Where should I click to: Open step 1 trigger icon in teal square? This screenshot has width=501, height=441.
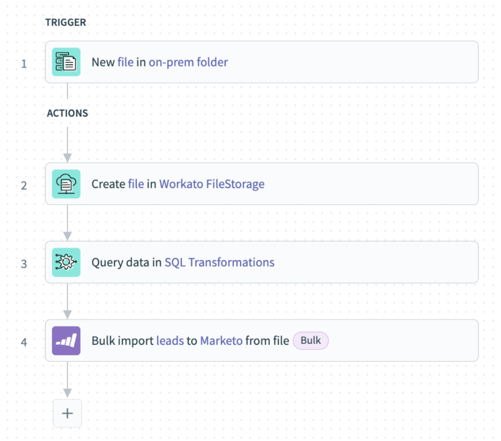point(66,62)
